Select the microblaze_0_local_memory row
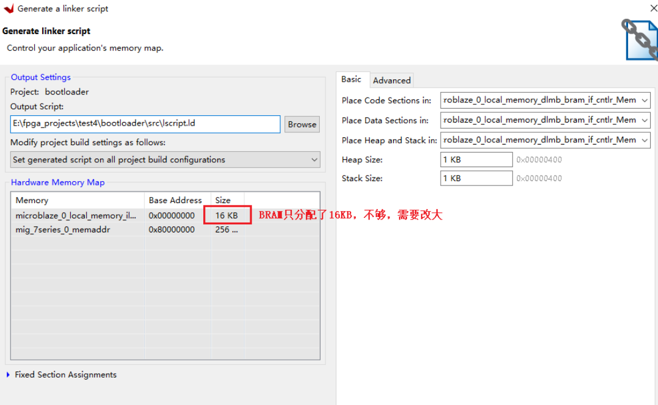The image size is (658, 405). point(77,215)
